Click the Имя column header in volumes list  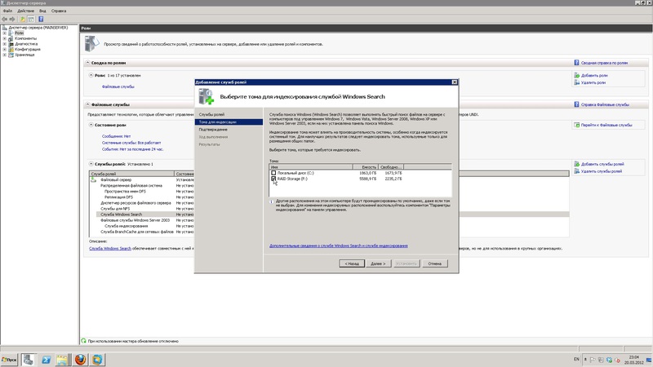tap(311, 167)
